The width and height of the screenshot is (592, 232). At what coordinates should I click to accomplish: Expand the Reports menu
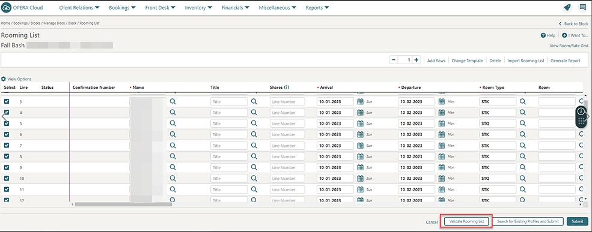tap(317, 8)
